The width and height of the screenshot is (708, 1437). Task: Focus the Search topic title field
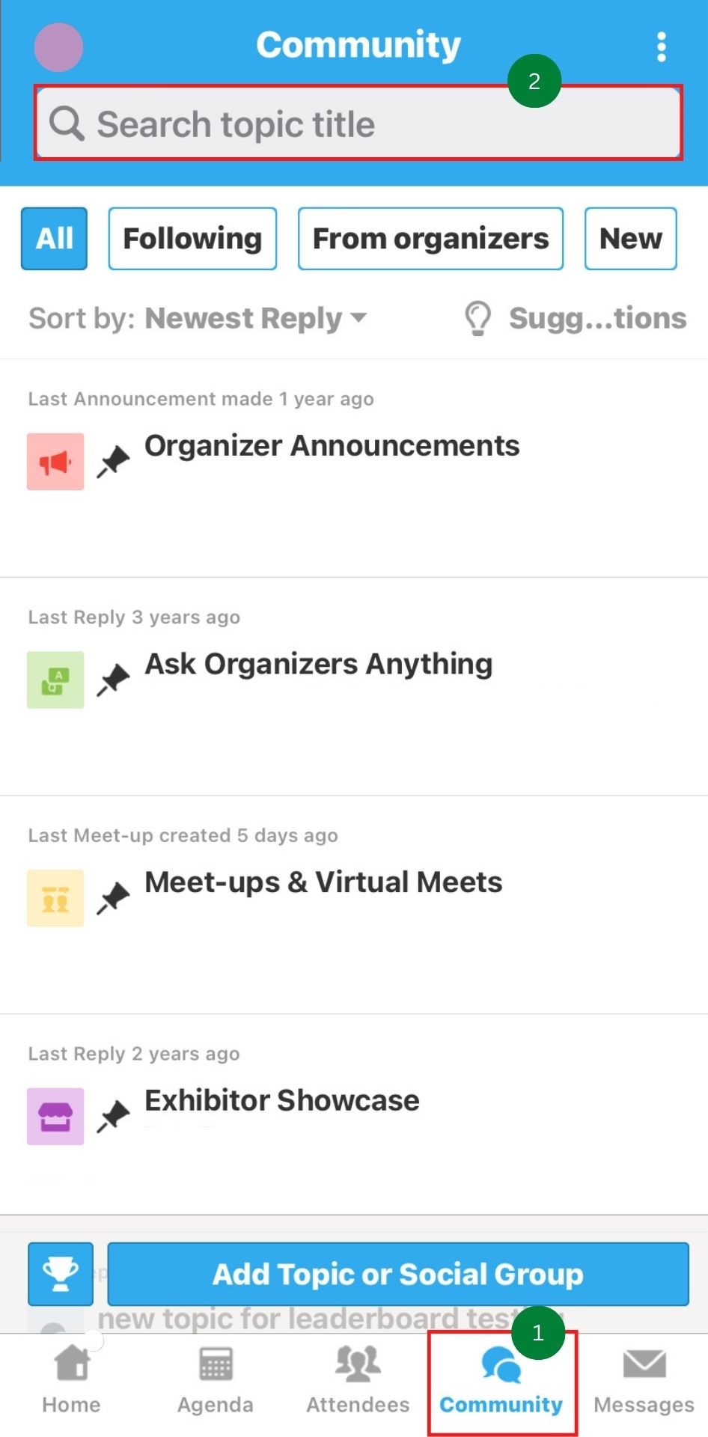(x=358, y=123)
